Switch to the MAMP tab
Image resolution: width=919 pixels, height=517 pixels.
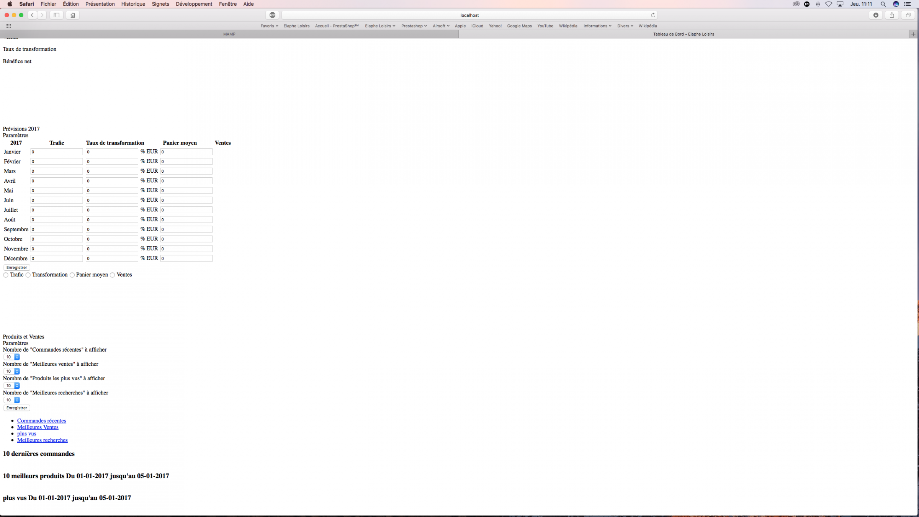point(229,34)
